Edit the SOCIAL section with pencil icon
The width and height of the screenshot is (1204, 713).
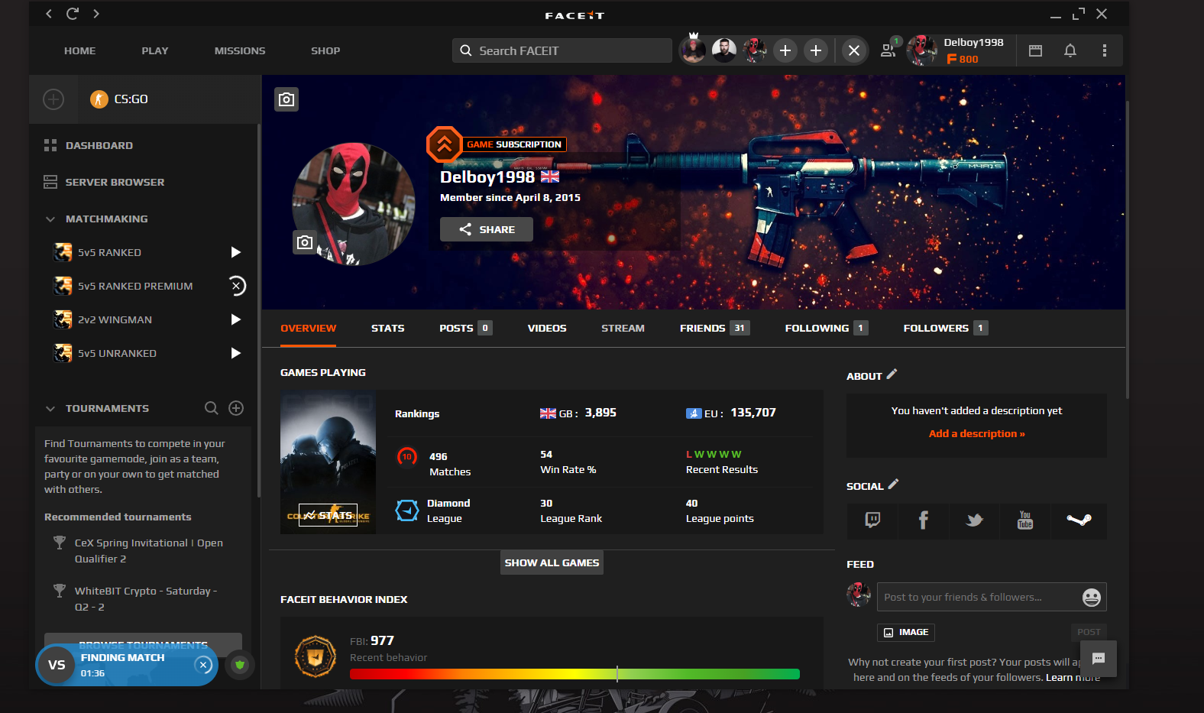tap(893, 485)
